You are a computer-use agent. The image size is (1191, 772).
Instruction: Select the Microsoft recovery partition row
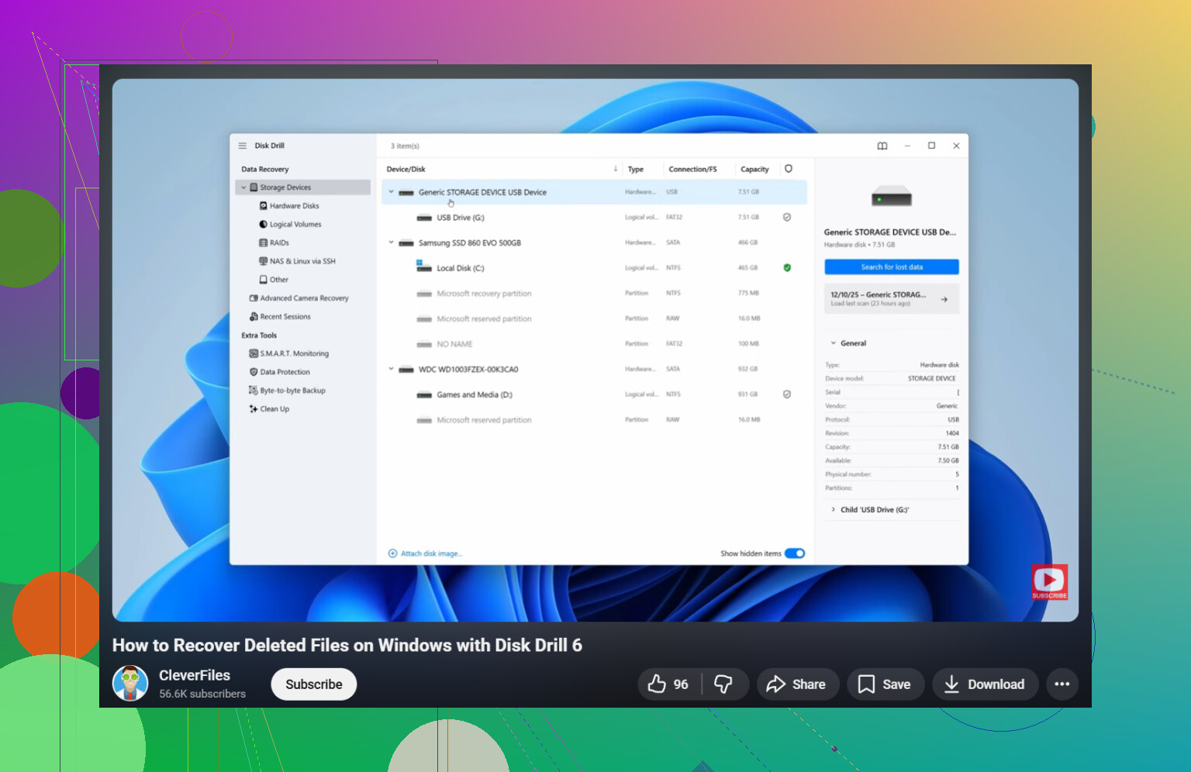coord(594,294)
